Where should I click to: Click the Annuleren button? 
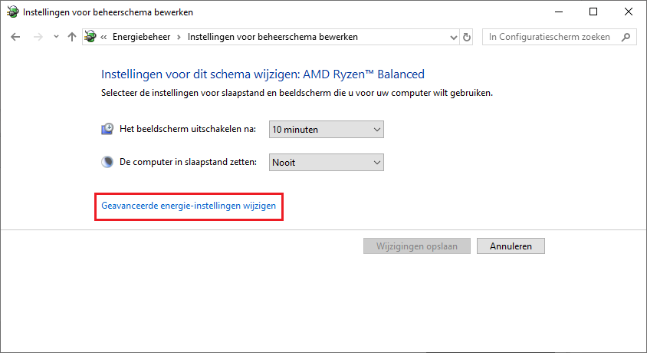click(511, 246)
